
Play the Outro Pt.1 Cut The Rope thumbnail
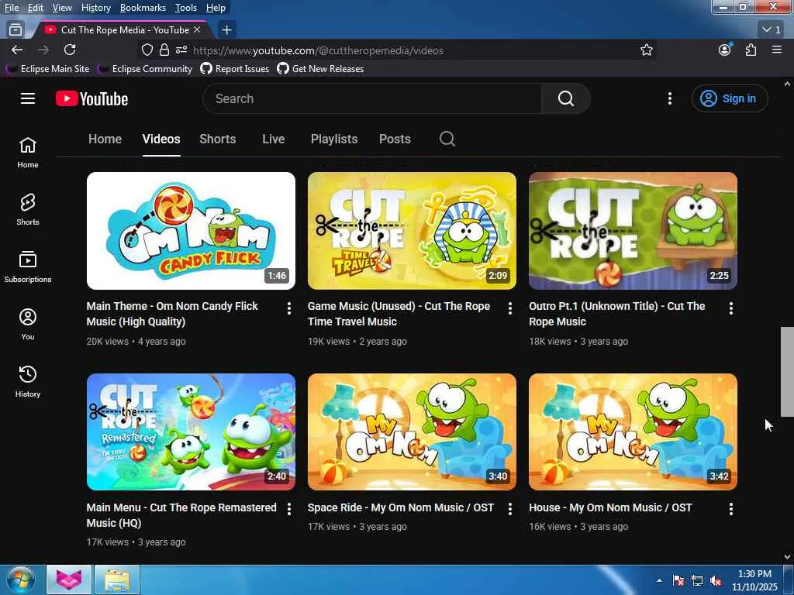pos(633,231)
